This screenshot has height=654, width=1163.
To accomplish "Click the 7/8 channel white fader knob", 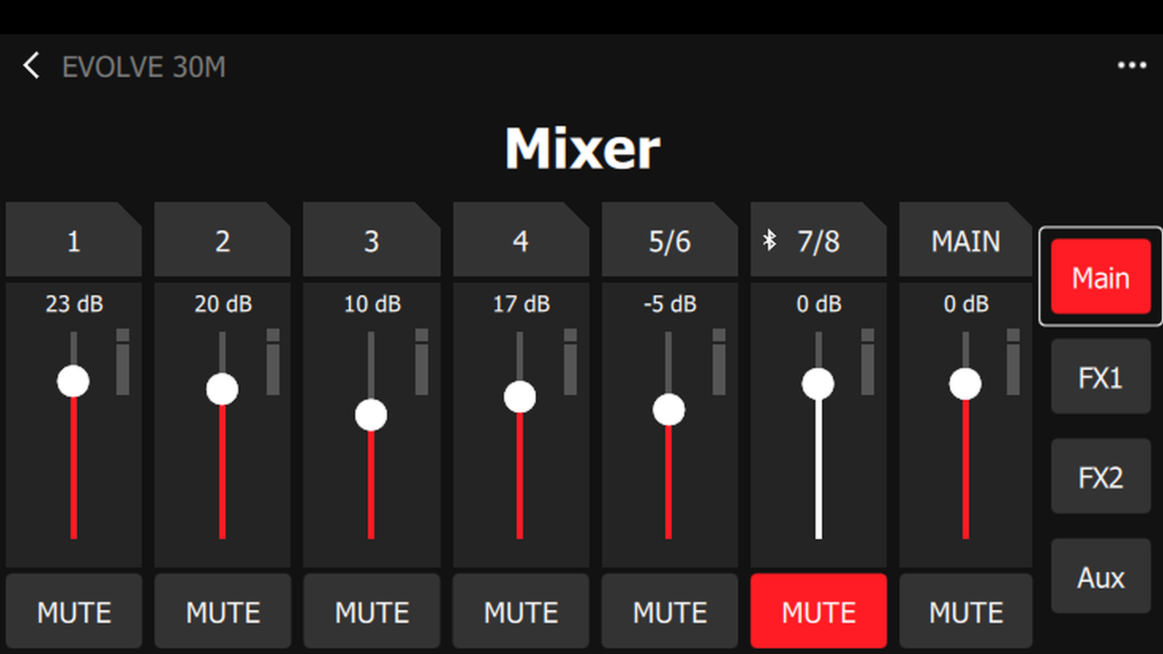I will 818,384.
